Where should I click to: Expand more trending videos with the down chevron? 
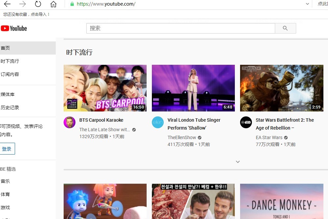coord(237,162)
